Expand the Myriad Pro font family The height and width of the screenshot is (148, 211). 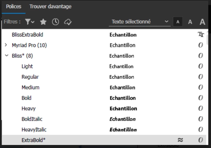tap(6, 45)
